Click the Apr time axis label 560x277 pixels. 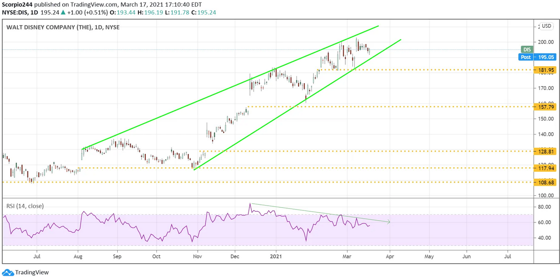pos(390,257)
